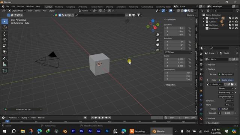
Task: Select the Cursor tool in viewport toolbar
Action: (x=4, y=27)
